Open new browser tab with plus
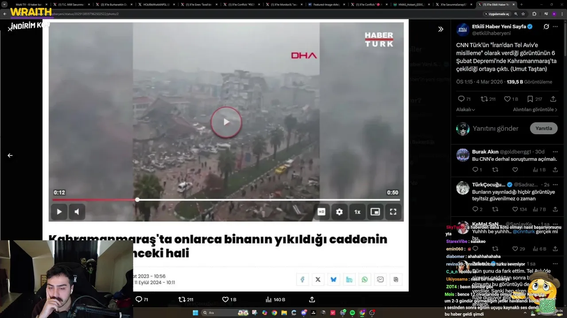This screenshot has height=318, width=567. click(521, 4)
